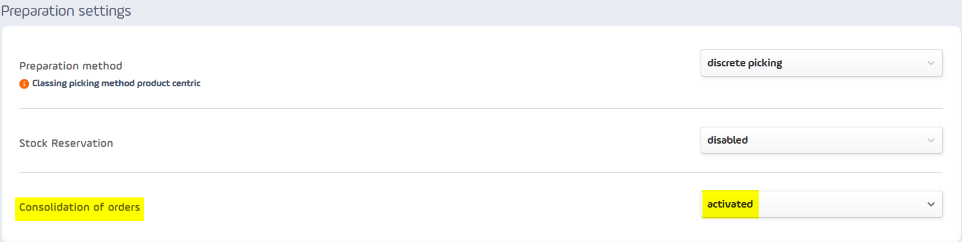This screenshot has height=242, width=962.
Task: Click the divider line above Consolidation of orders
Action: 480,173
